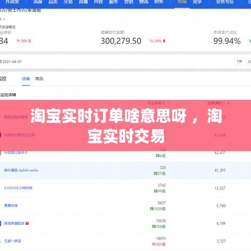The width and height of the screenshot is (251, 251).
Task: Click the help icon beside 交易指数 column header
Action: click(223, 103)
